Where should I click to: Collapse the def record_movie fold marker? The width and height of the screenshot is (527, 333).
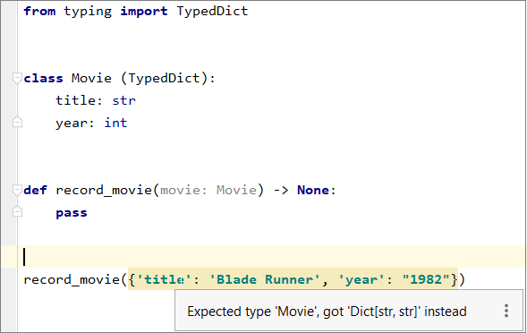pyautogui.click(x=17, y=190)
